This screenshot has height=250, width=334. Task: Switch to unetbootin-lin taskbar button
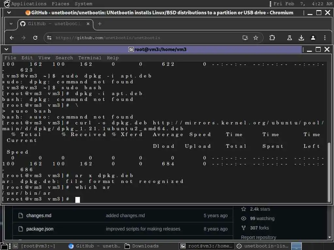coord(263,246)
